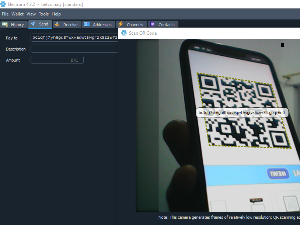
Task: Open the File menu
Action: coord(5,14)
